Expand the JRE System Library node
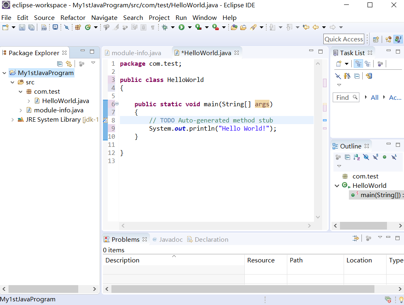This screenshot has height=305, width=404. pos(13,120)
